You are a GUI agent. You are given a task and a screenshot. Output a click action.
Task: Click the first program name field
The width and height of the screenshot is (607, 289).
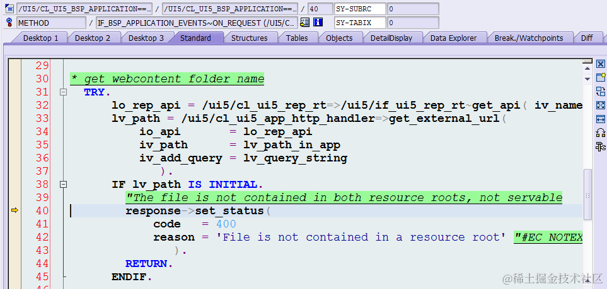point(85,9)
